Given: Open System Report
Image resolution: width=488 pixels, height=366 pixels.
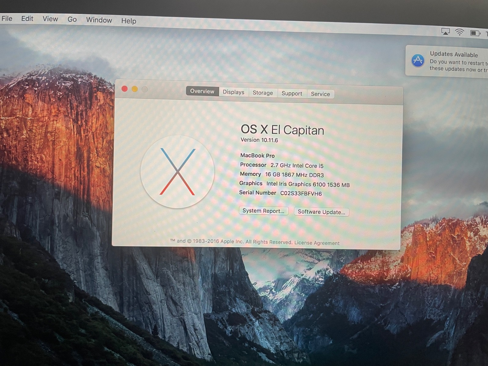Looking at the screenshot, I should 264,211.
